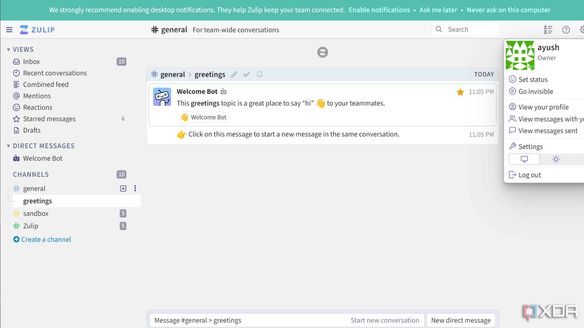This screenshot has height=328, width=584.
Task: Open the help menu question mark icon
Action: [566, 30]
